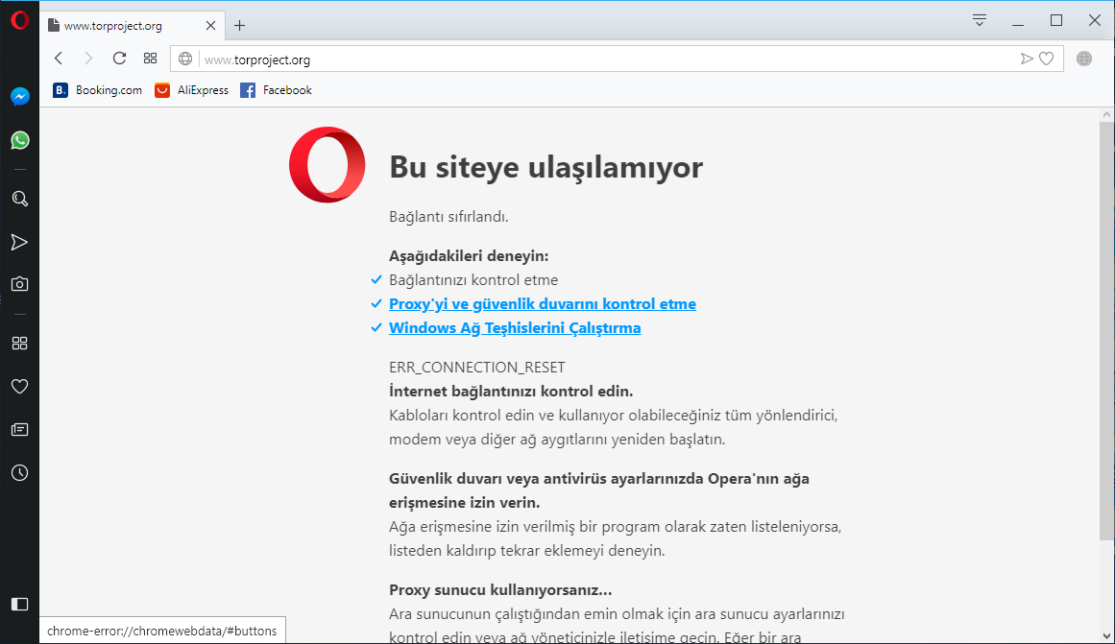Close the www.torproject.org tab
The width and height of the screenshot is (1115, 644).
210,26
